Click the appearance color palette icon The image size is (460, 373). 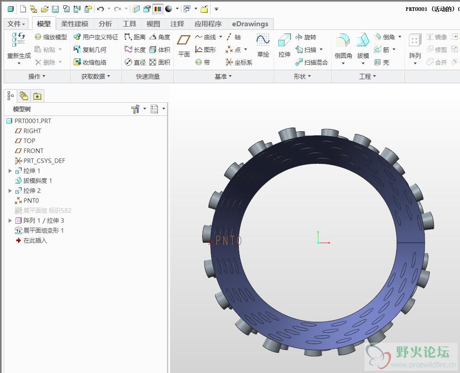158,9
